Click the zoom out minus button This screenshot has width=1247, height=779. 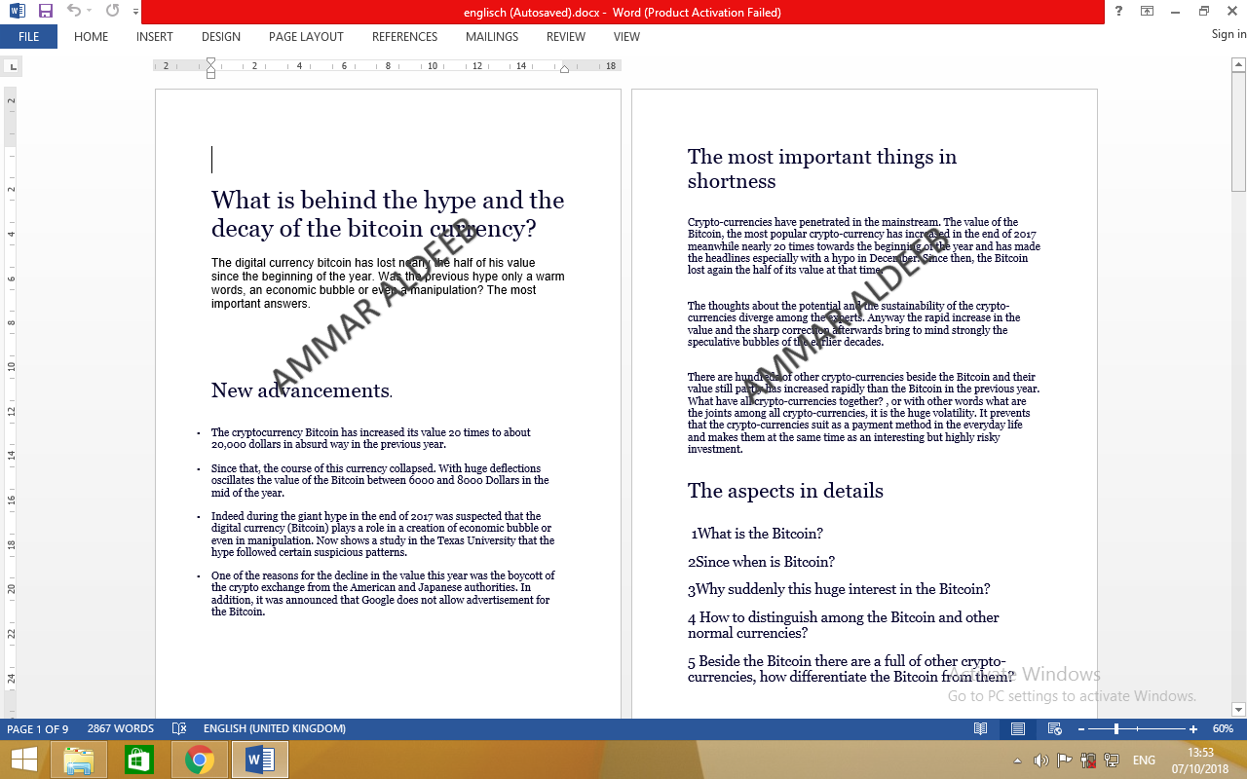pos(1081,728)
